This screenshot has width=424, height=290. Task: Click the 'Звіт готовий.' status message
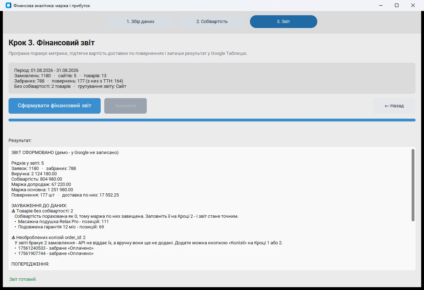23,279
